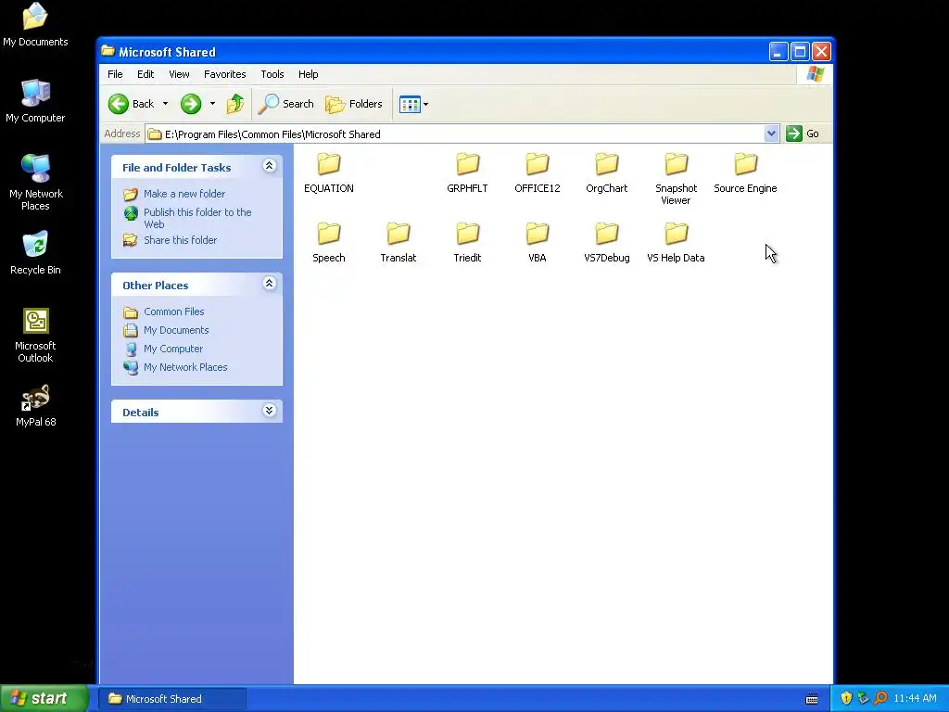
Task: Expand the Forward history dropdown arrow
Action: click(212, 104)
